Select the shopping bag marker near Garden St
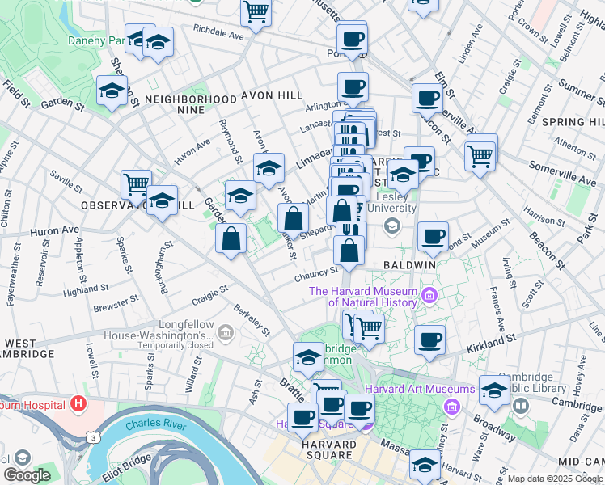This screenshot has height=485, width=605. click(x=231, y=241)
